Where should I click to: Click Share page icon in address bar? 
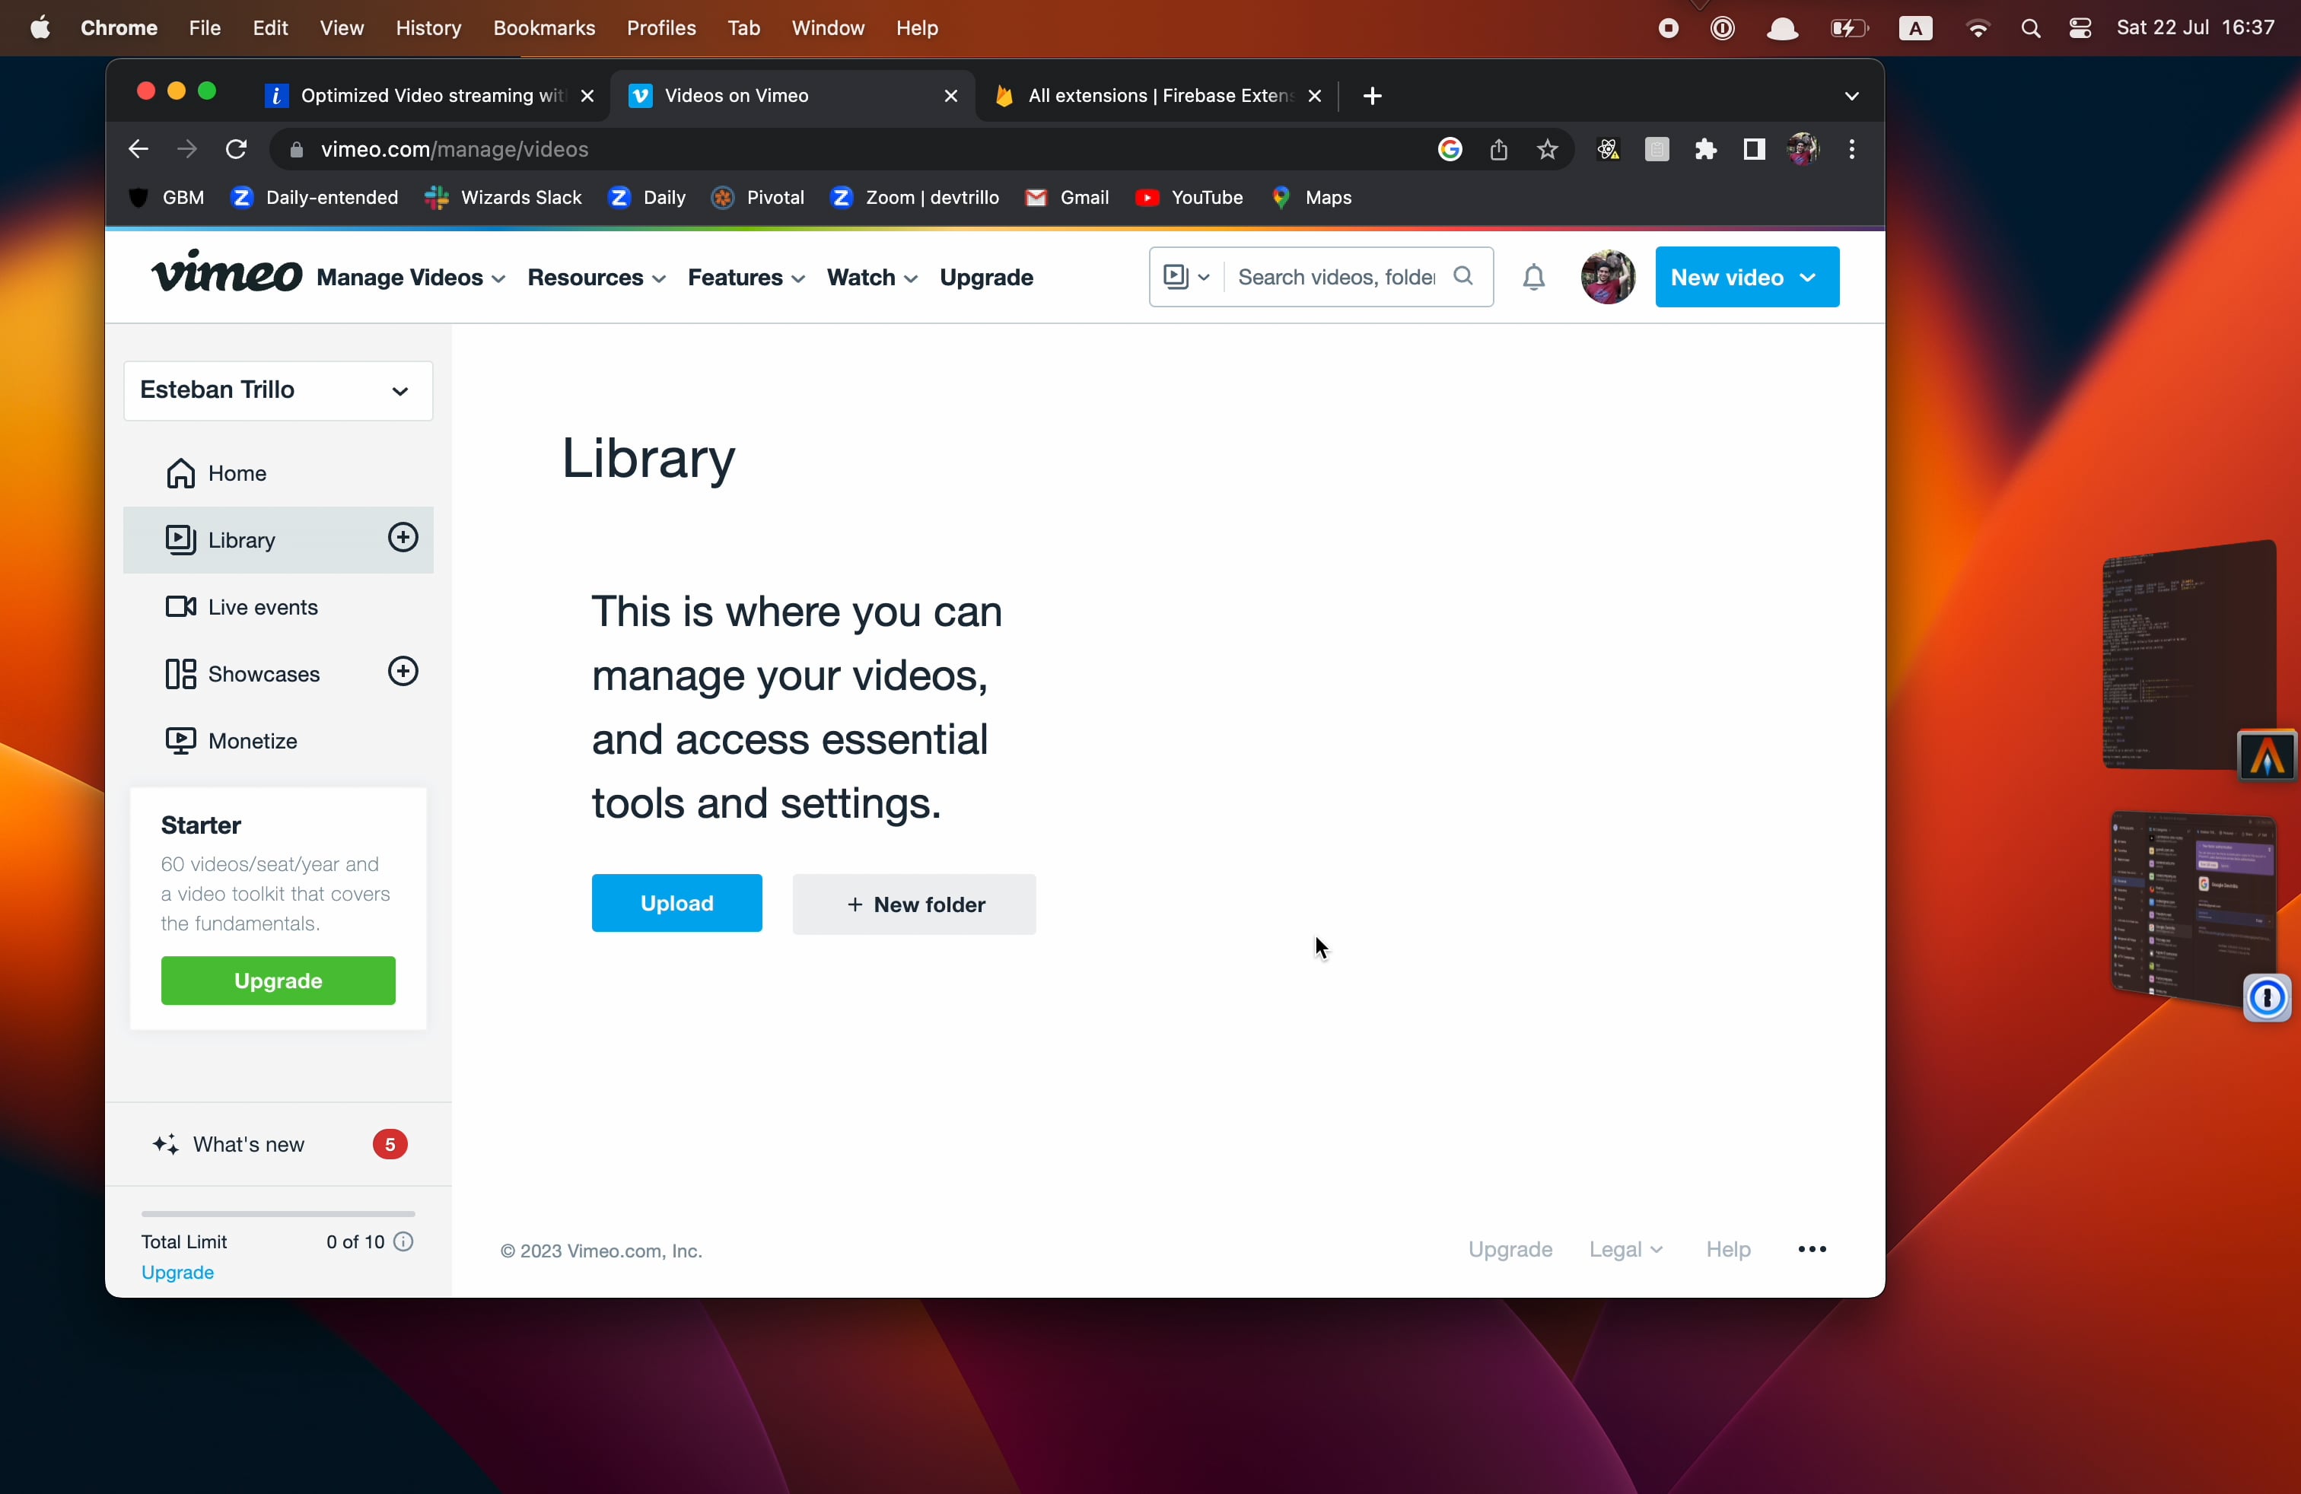click(1498, 150)
